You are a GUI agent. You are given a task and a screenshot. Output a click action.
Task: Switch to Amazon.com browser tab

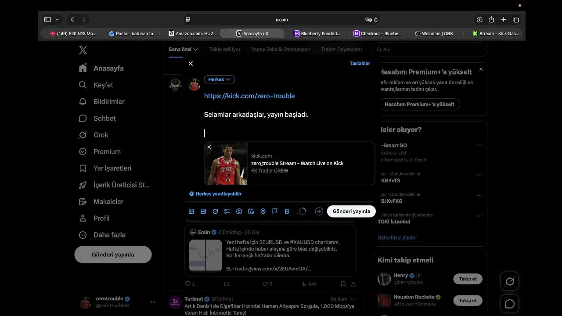click(192, 33)
